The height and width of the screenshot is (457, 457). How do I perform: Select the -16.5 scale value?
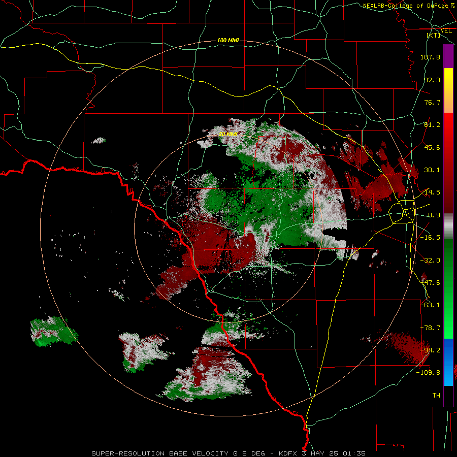(x=430, y=238)
